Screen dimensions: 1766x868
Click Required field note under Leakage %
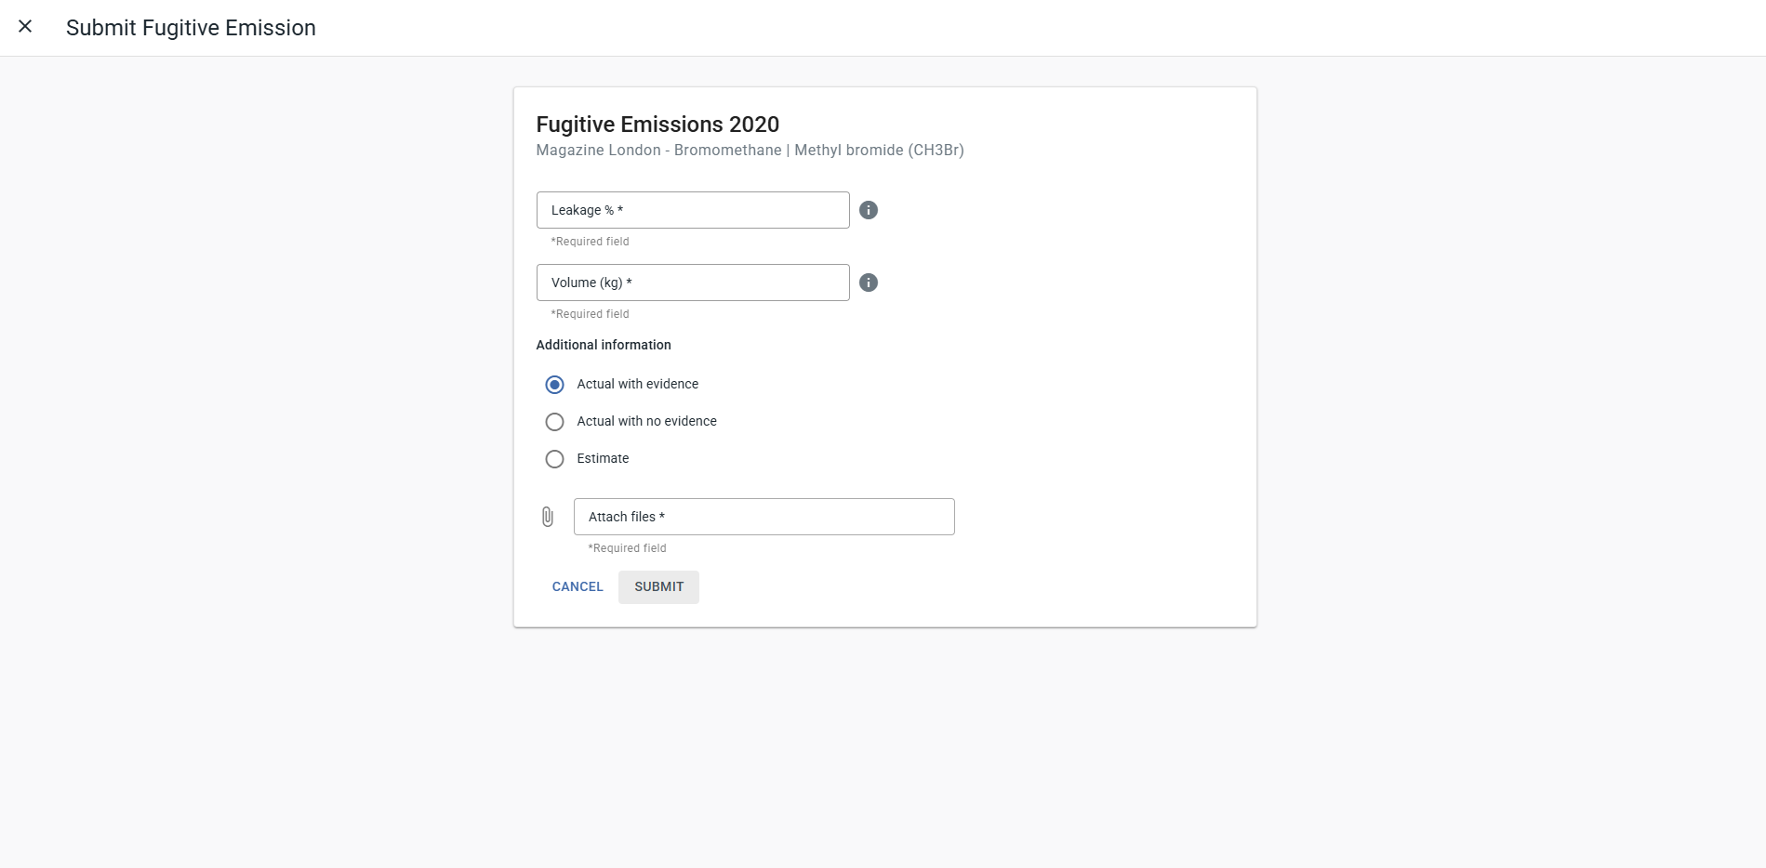(591, 242)
